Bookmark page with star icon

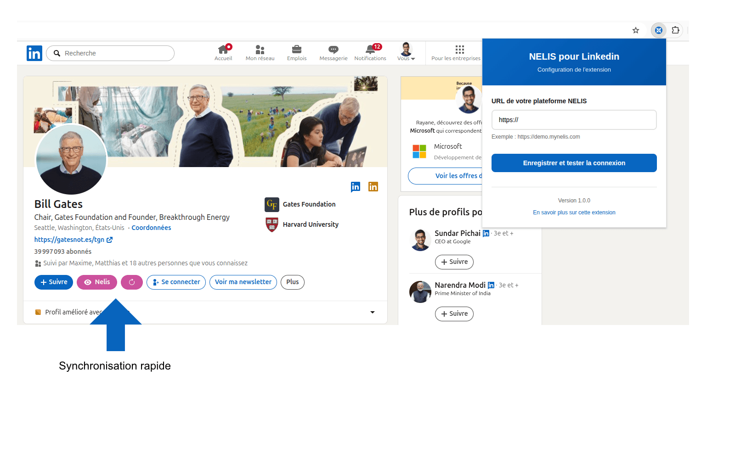pos(636,30)
